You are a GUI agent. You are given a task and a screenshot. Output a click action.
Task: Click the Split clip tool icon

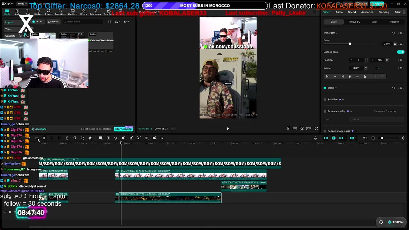[44, 138]
